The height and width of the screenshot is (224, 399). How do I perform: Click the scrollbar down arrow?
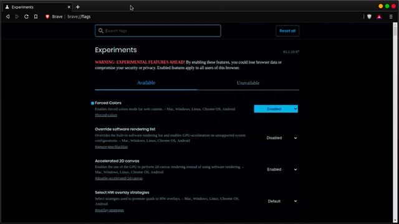pos(395,220)
